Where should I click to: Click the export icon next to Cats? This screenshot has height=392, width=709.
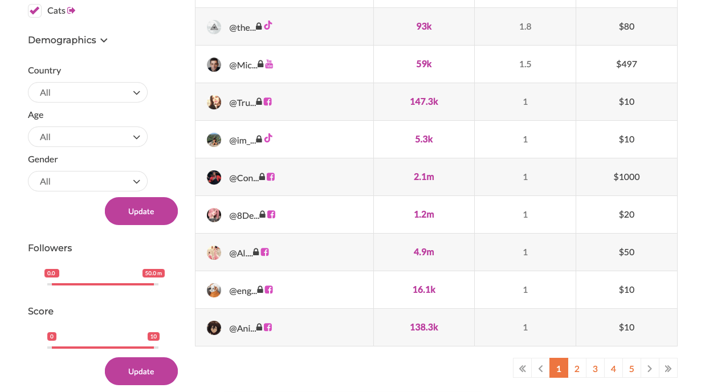(71, 10)
